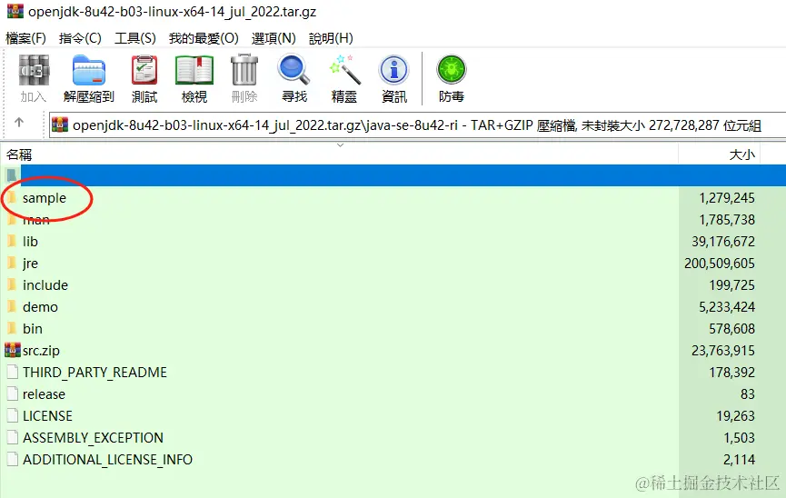The width and height of the screenshot is (786, 498).
Task: Select the include folder name
Action: point(45,284)
